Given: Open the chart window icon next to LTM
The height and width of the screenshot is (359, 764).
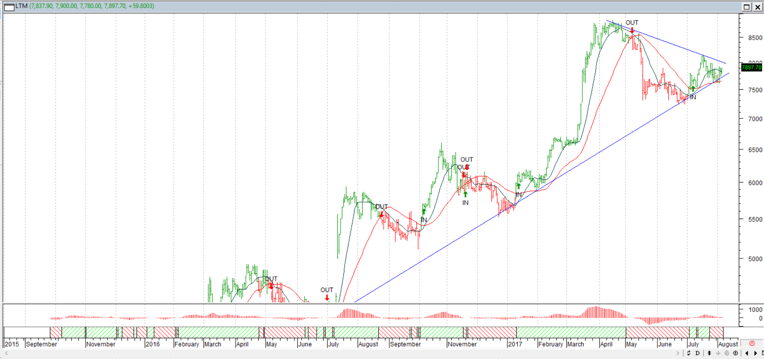Looking at the screenshot, I should coord(9,7).
